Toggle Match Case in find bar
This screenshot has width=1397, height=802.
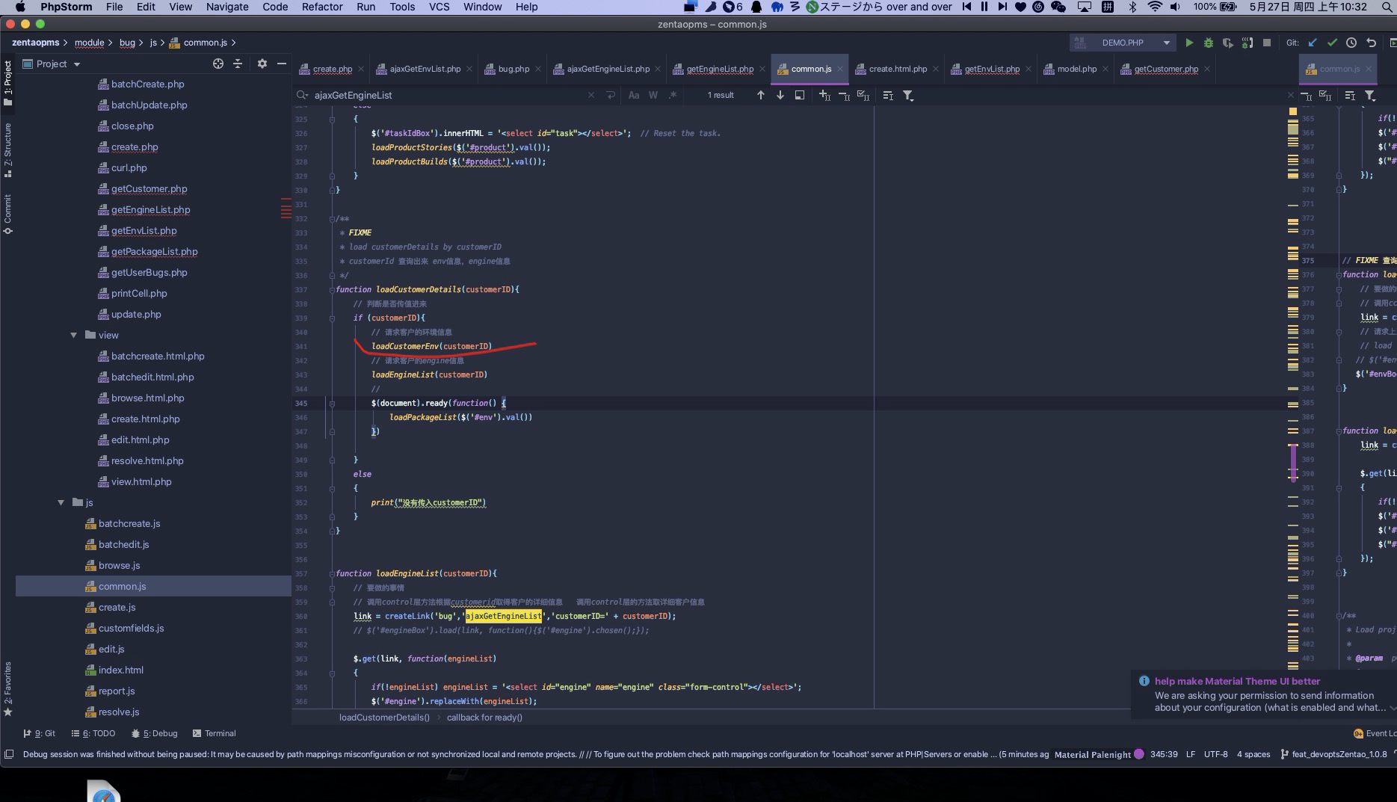point(634,95)
